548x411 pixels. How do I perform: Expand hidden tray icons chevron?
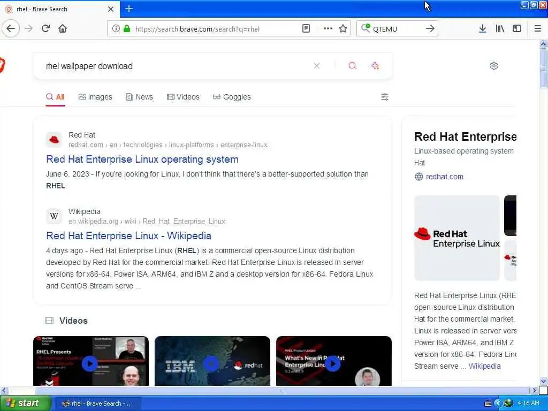coord(499,404)
